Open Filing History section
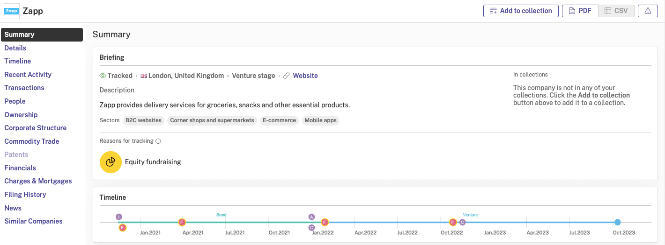The height and width of the screenshot is (245, 665). click(25, 195)
